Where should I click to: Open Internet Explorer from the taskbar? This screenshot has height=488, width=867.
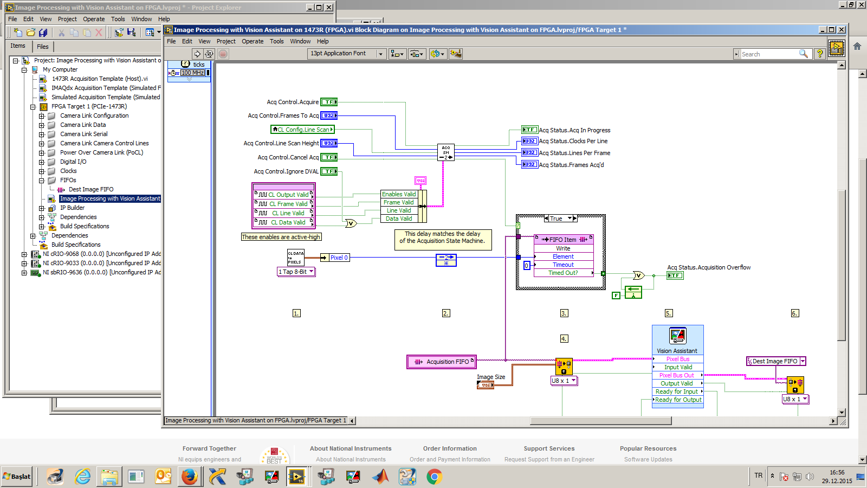82,477
